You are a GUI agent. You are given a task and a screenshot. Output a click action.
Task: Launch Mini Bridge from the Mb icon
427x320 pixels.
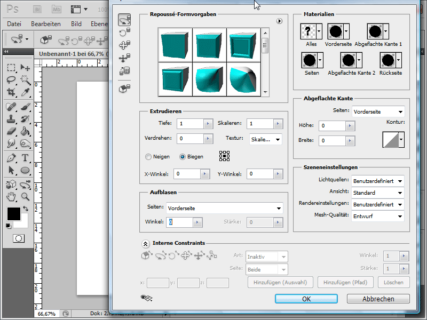click(x=57, y=10)
